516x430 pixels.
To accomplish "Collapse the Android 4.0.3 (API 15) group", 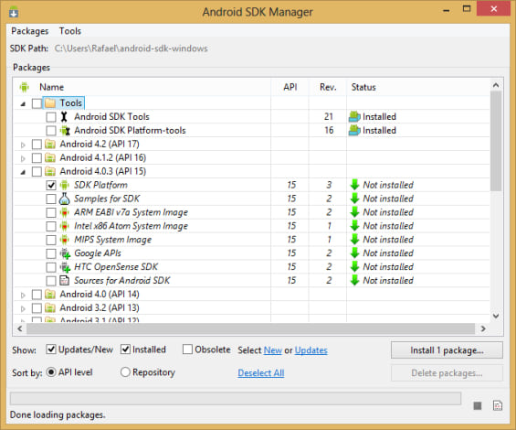I will tap(23, 172).
